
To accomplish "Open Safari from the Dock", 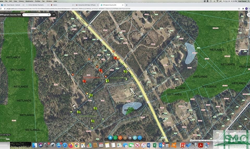I will tap(65, 145).
